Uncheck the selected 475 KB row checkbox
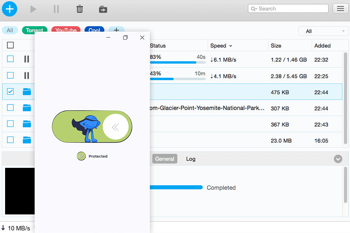 10,91
